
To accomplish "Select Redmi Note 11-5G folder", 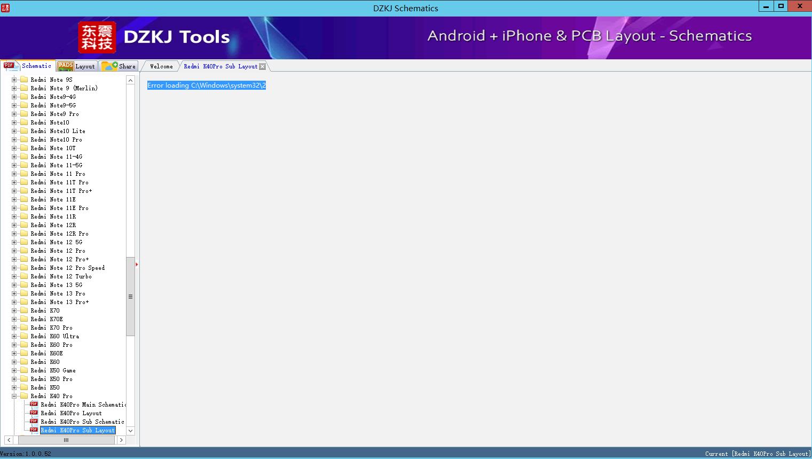I will [57, 165].
